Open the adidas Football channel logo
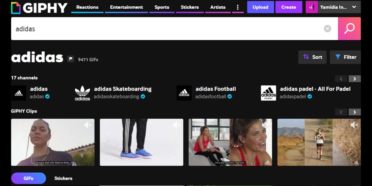 coord(184,93)
